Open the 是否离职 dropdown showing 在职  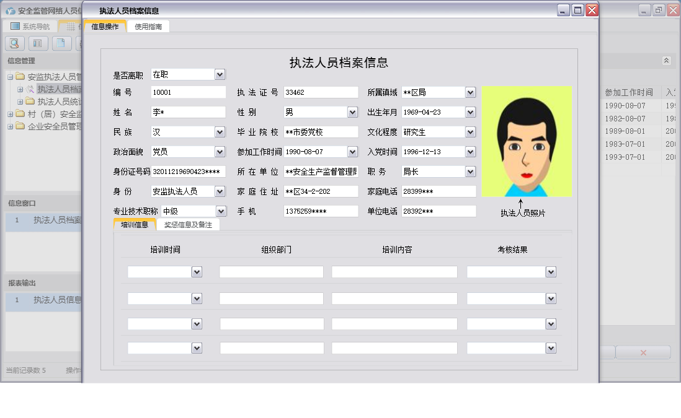pos(220,74)
